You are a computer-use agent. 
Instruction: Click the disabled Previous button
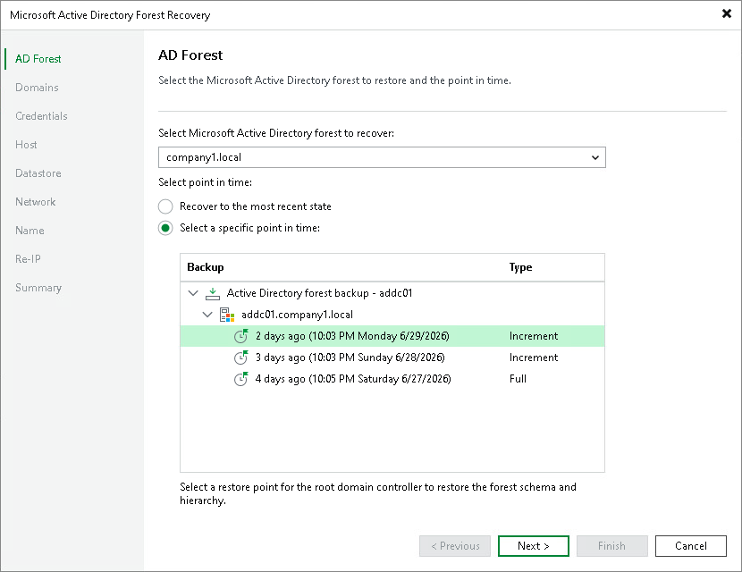455,546
